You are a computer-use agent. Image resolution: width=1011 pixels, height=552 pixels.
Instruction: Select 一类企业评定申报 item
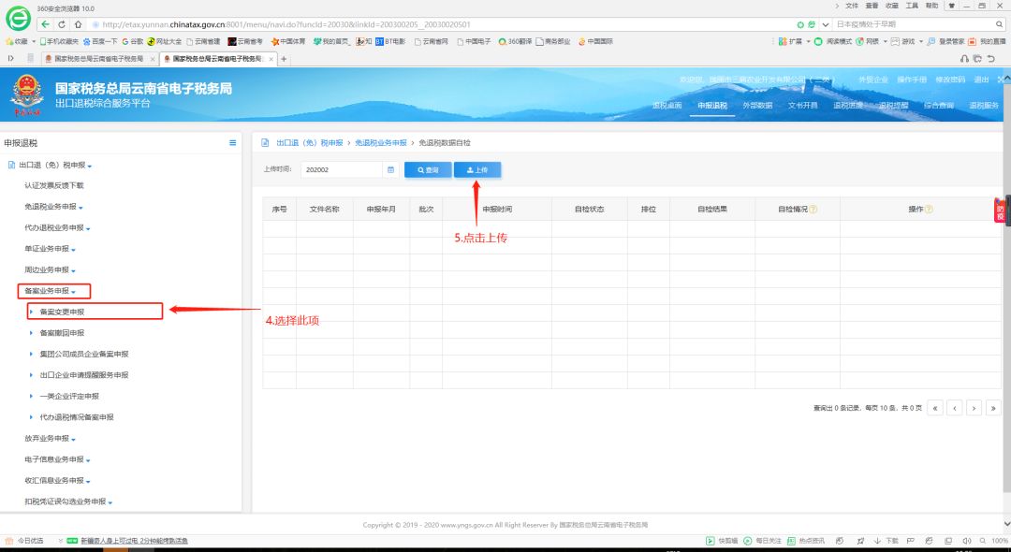pos(69,396)
